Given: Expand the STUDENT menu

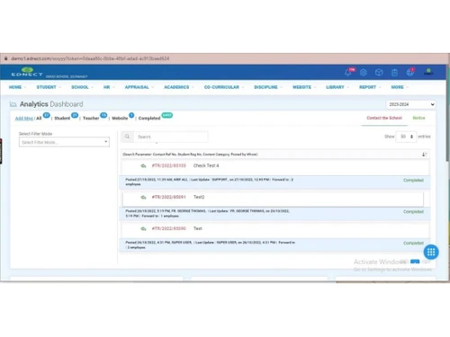Looking at the screenshot, I should pos(49,87).
